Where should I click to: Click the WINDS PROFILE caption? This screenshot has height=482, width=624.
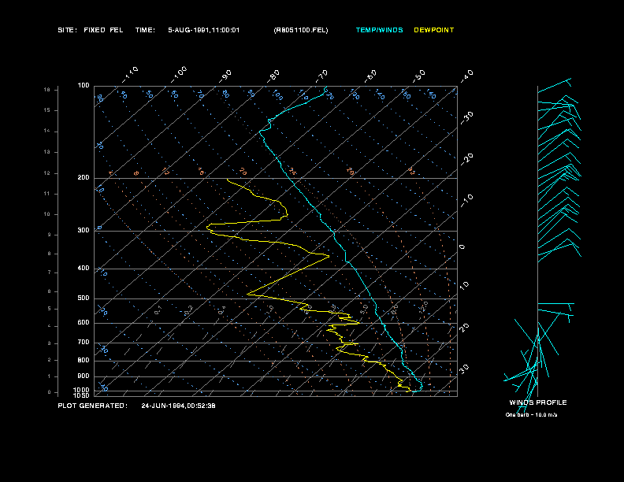pyautogui.click(x=537, y=402)
